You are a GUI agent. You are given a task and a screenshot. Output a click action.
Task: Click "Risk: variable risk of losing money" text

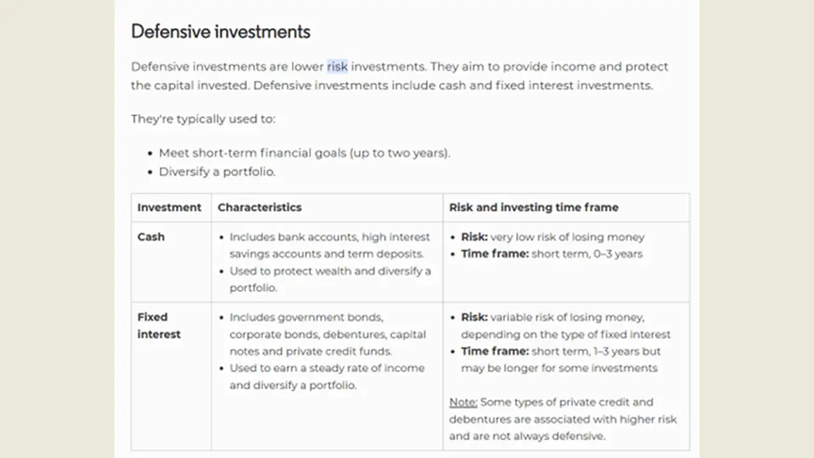coord(553,317)
